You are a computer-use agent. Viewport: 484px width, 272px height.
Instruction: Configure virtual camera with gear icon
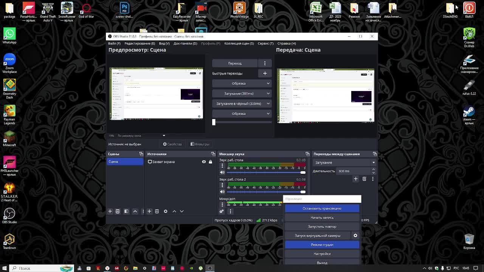(355, 235)
